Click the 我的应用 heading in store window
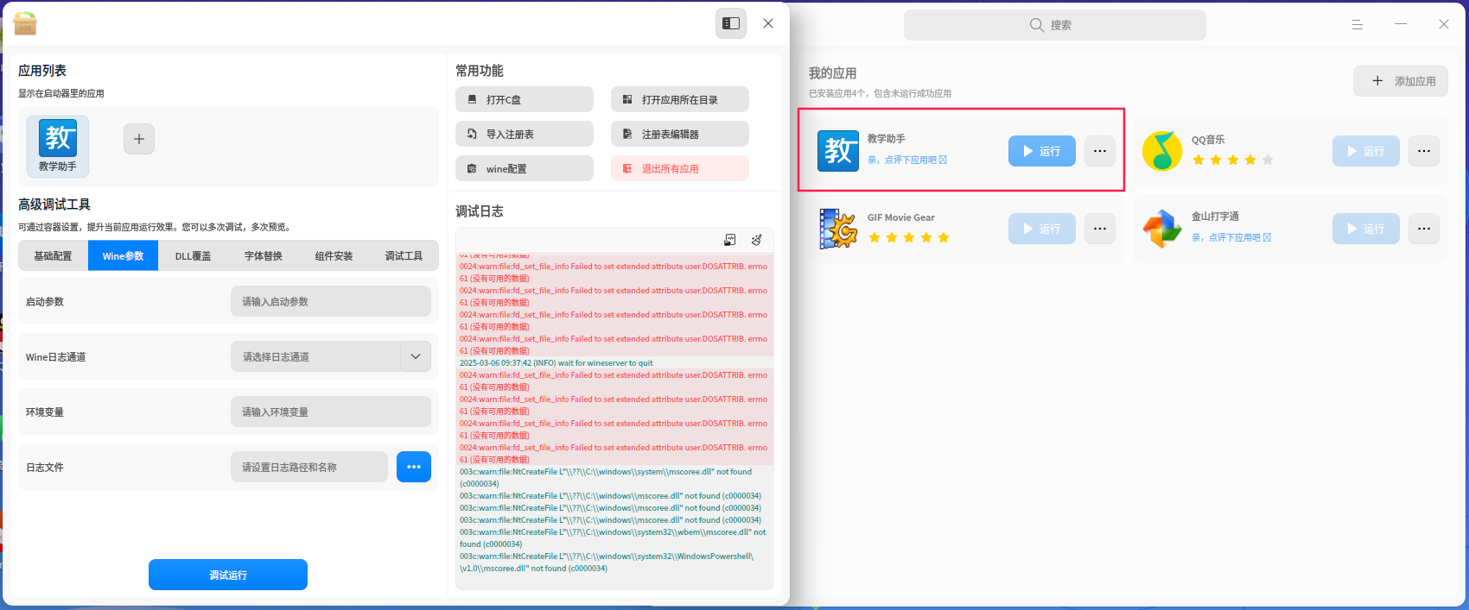 832,73
